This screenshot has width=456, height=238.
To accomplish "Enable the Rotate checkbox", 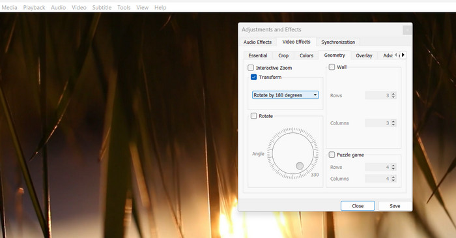I will (253, 116).
